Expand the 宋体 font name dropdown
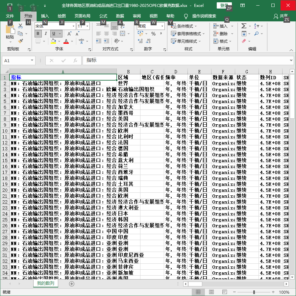This screenshot has width=296, height=296. click(x=73, y=26)
